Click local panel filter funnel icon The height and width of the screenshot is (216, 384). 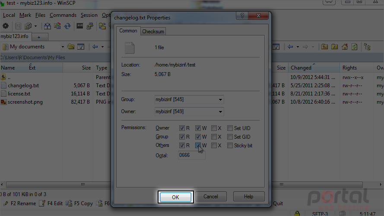(81, 47)
